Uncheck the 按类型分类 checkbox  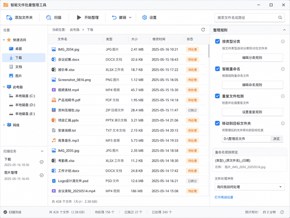click(217, 41)
